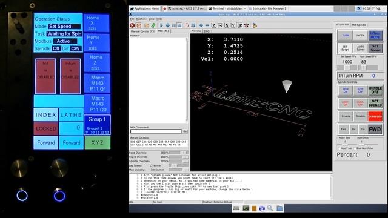Open the Applications Menu in the top panel

point(144,8)
